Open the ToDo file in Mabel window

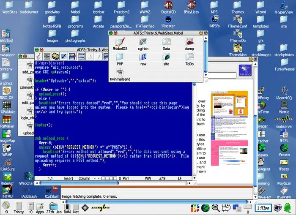click(x=189, y=60)
